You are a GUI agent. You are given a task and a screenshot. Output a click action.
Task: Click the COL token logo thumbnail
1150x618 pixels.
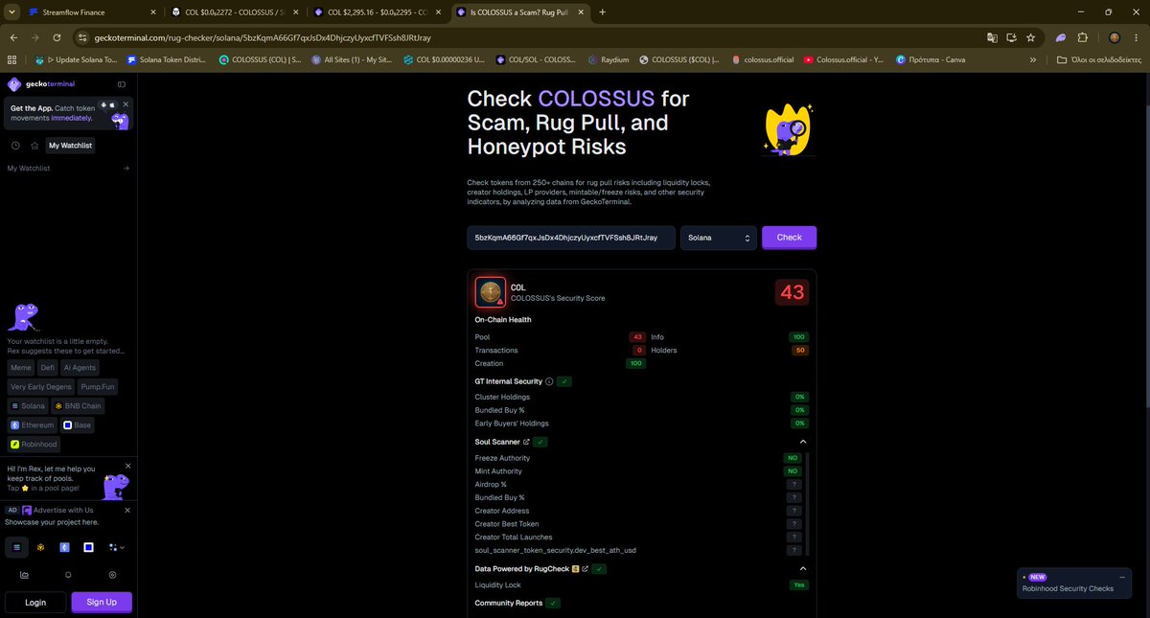click(x=491, y=292)
